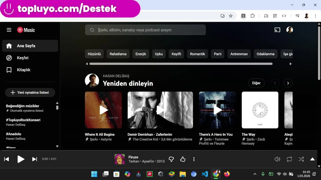The image size is (321, 180).
Task: Open the browser Extensions puzzle icon
Action: [x=253, y=16]
